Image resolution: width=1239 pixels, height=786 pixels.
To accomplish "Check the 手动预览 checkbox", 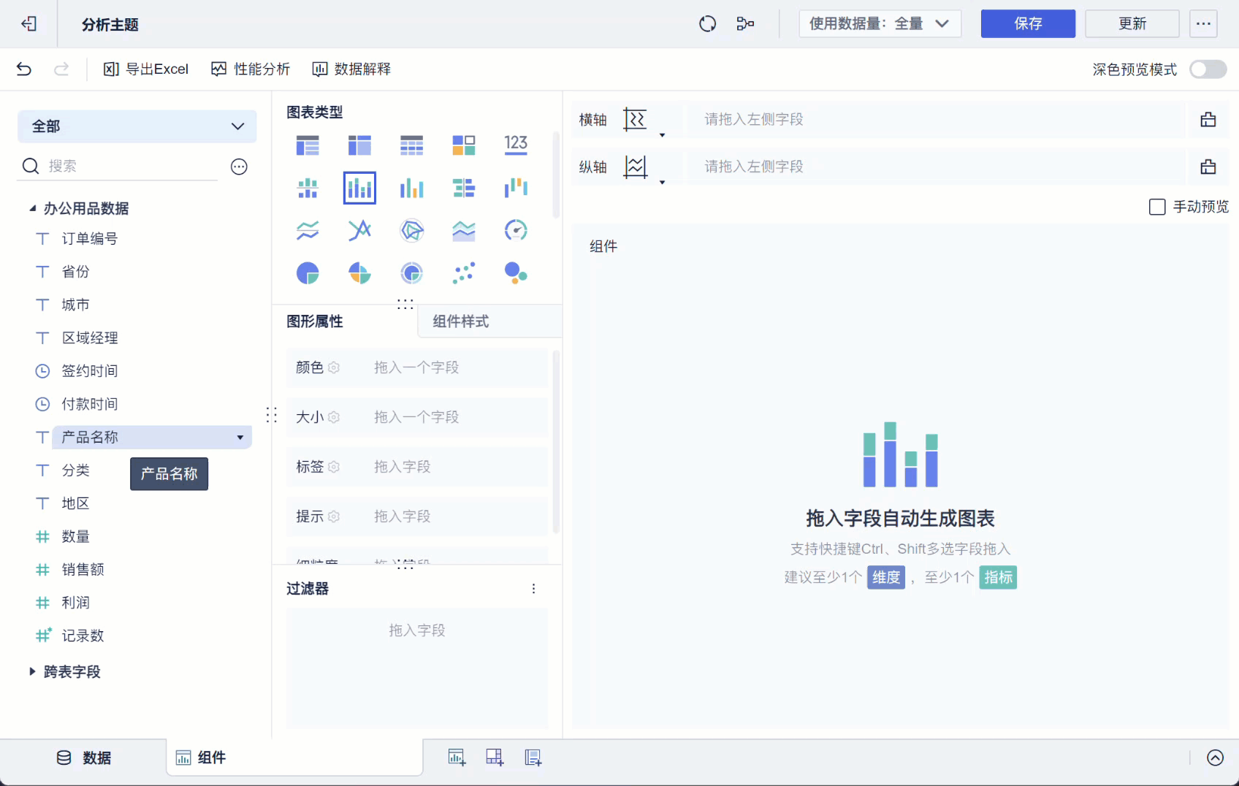I will (x=1157, y=207).
